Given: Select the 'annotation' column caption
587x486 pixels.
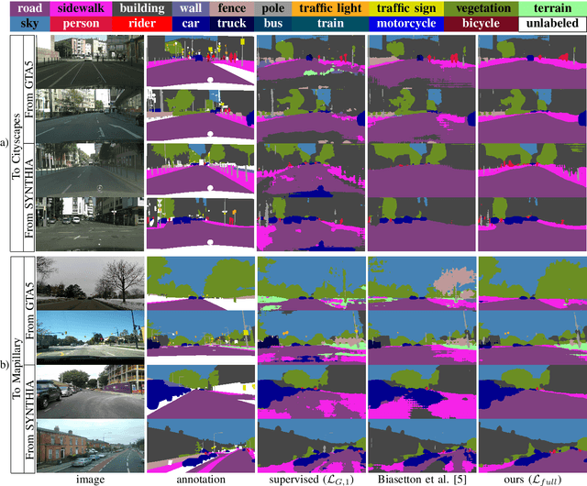Looking at the screenshot, I should 201,480.
